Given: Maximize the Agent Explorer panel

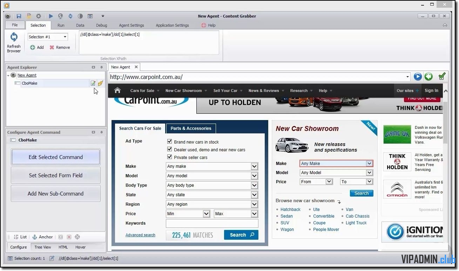Looking at the screenshot, I should pyautogui.click(x=94, y=67).
